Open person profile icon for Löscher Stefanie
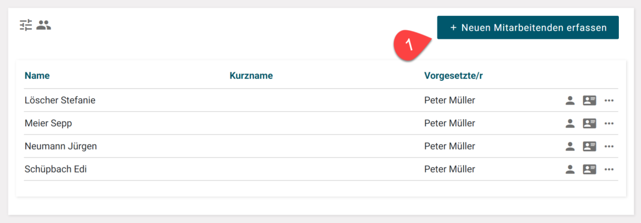 tap(570, 100)
